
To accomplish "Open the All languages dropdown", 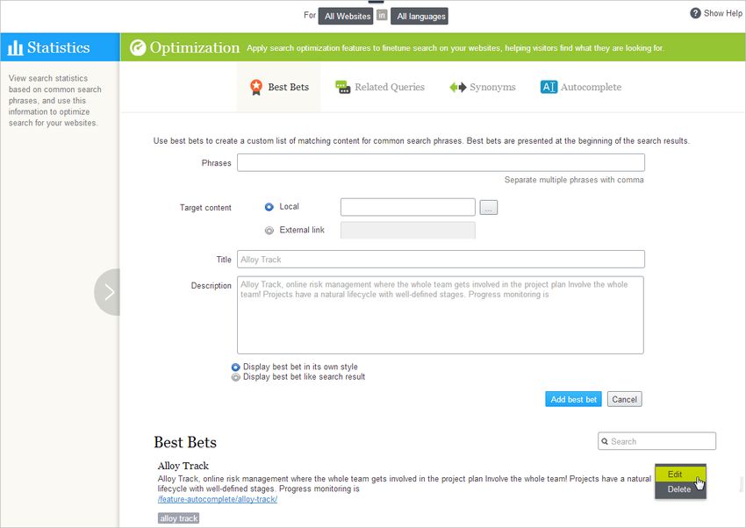I will [x=420, y=16].
